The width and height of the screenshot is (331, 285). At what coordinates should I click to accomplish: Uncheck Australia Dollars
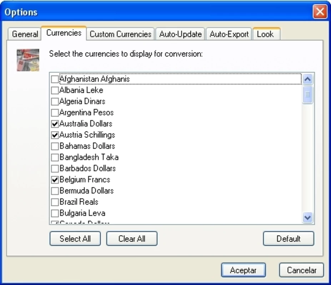coord(55,124)
